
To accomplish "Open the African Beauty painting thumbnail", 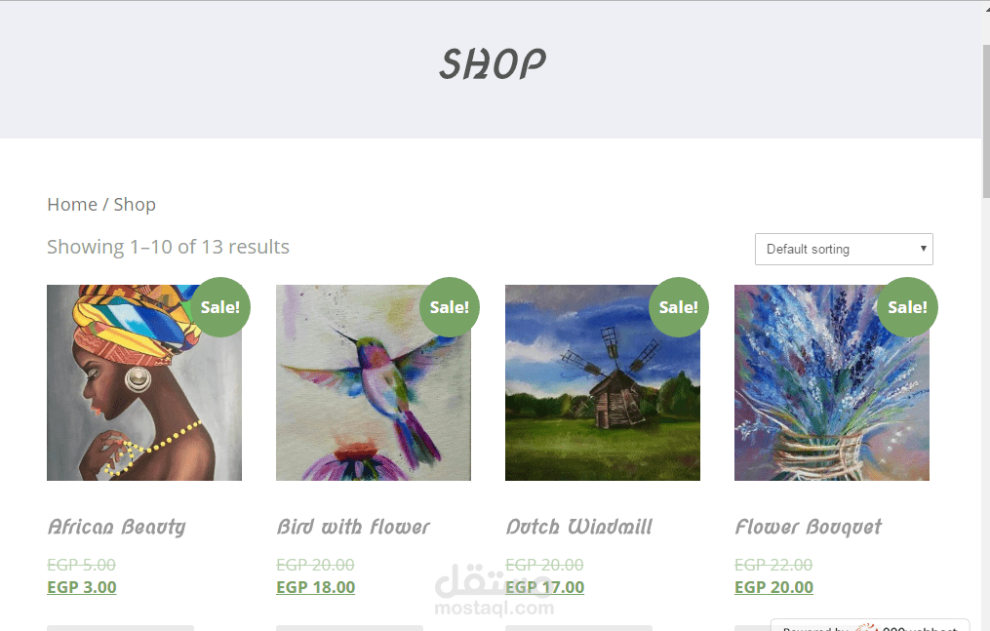I will click(x=144, y=382).
